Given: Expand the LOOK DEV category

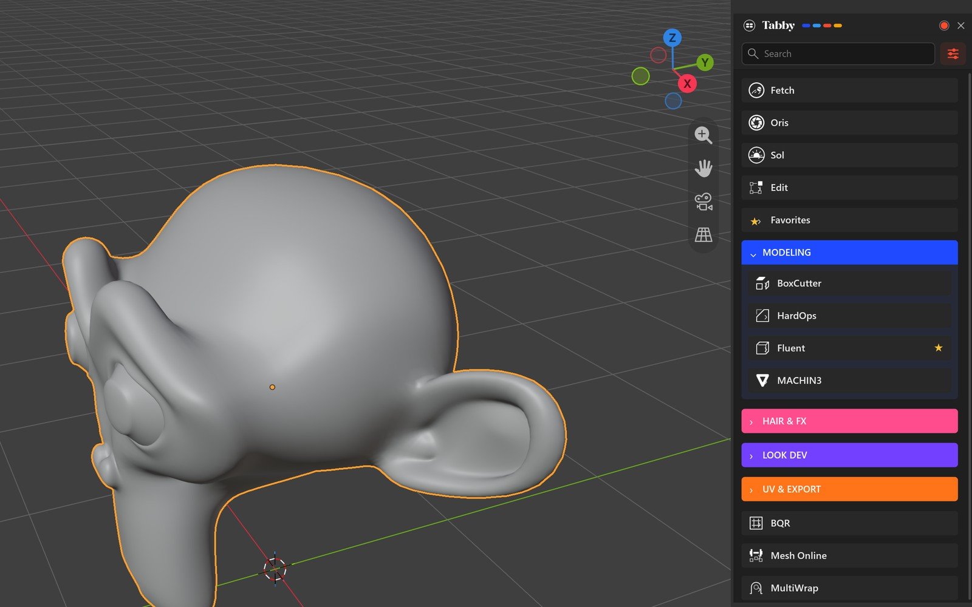Looking at the screenshot, I should (849, 455).
